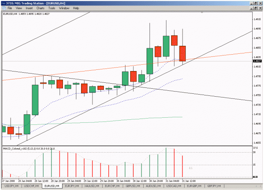Viewport: 264px width, 190px height.
Task: Click the MACD_Colored_v102 indicator label
Action: click(x=29, y=149)
